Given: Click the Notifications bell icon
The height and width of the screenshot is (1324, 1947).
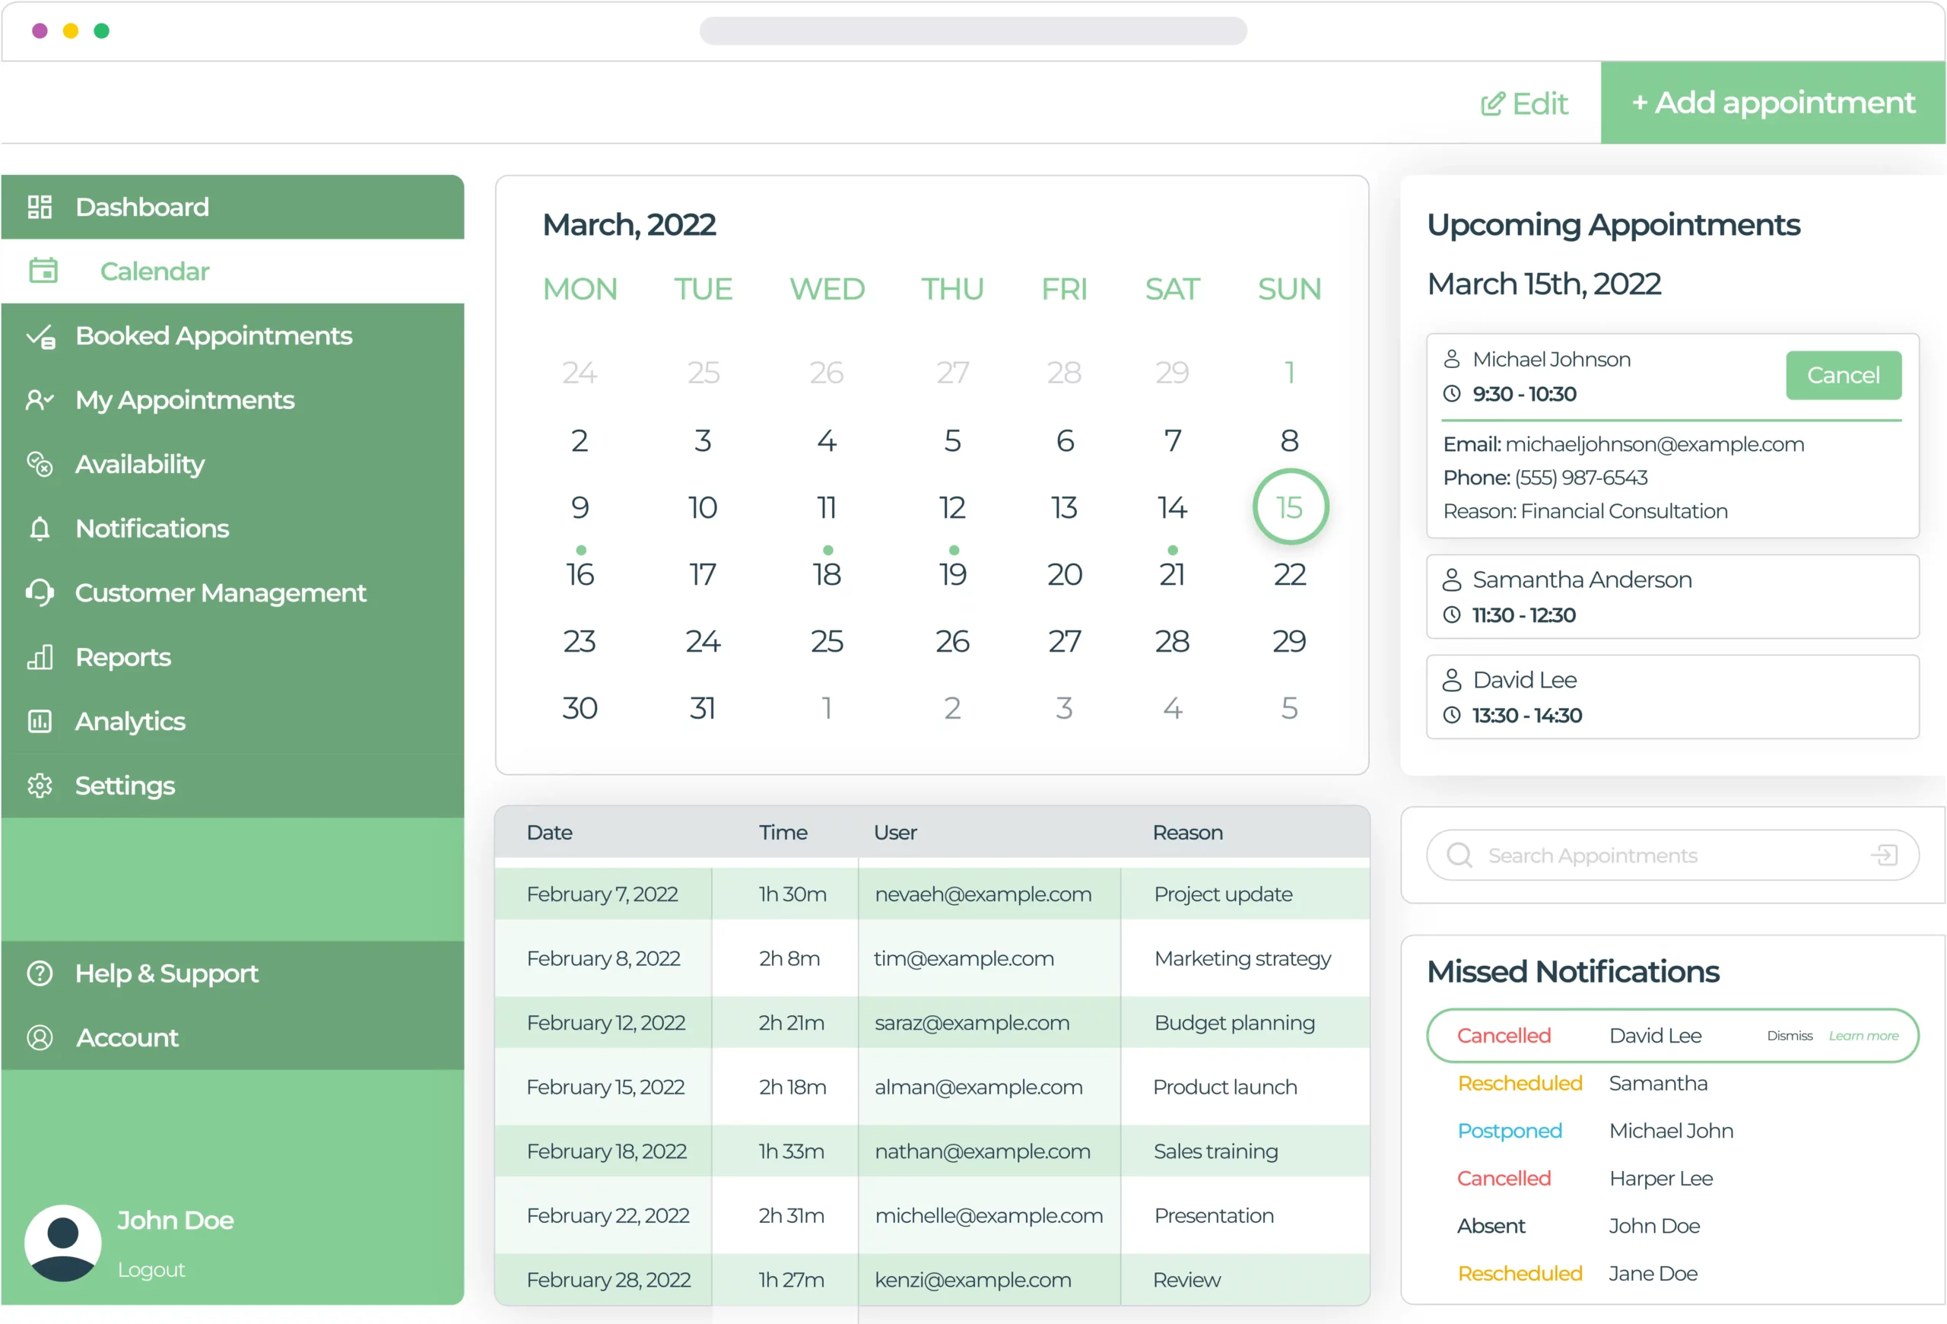Looking at the screenshot, I should click(40, 529).
